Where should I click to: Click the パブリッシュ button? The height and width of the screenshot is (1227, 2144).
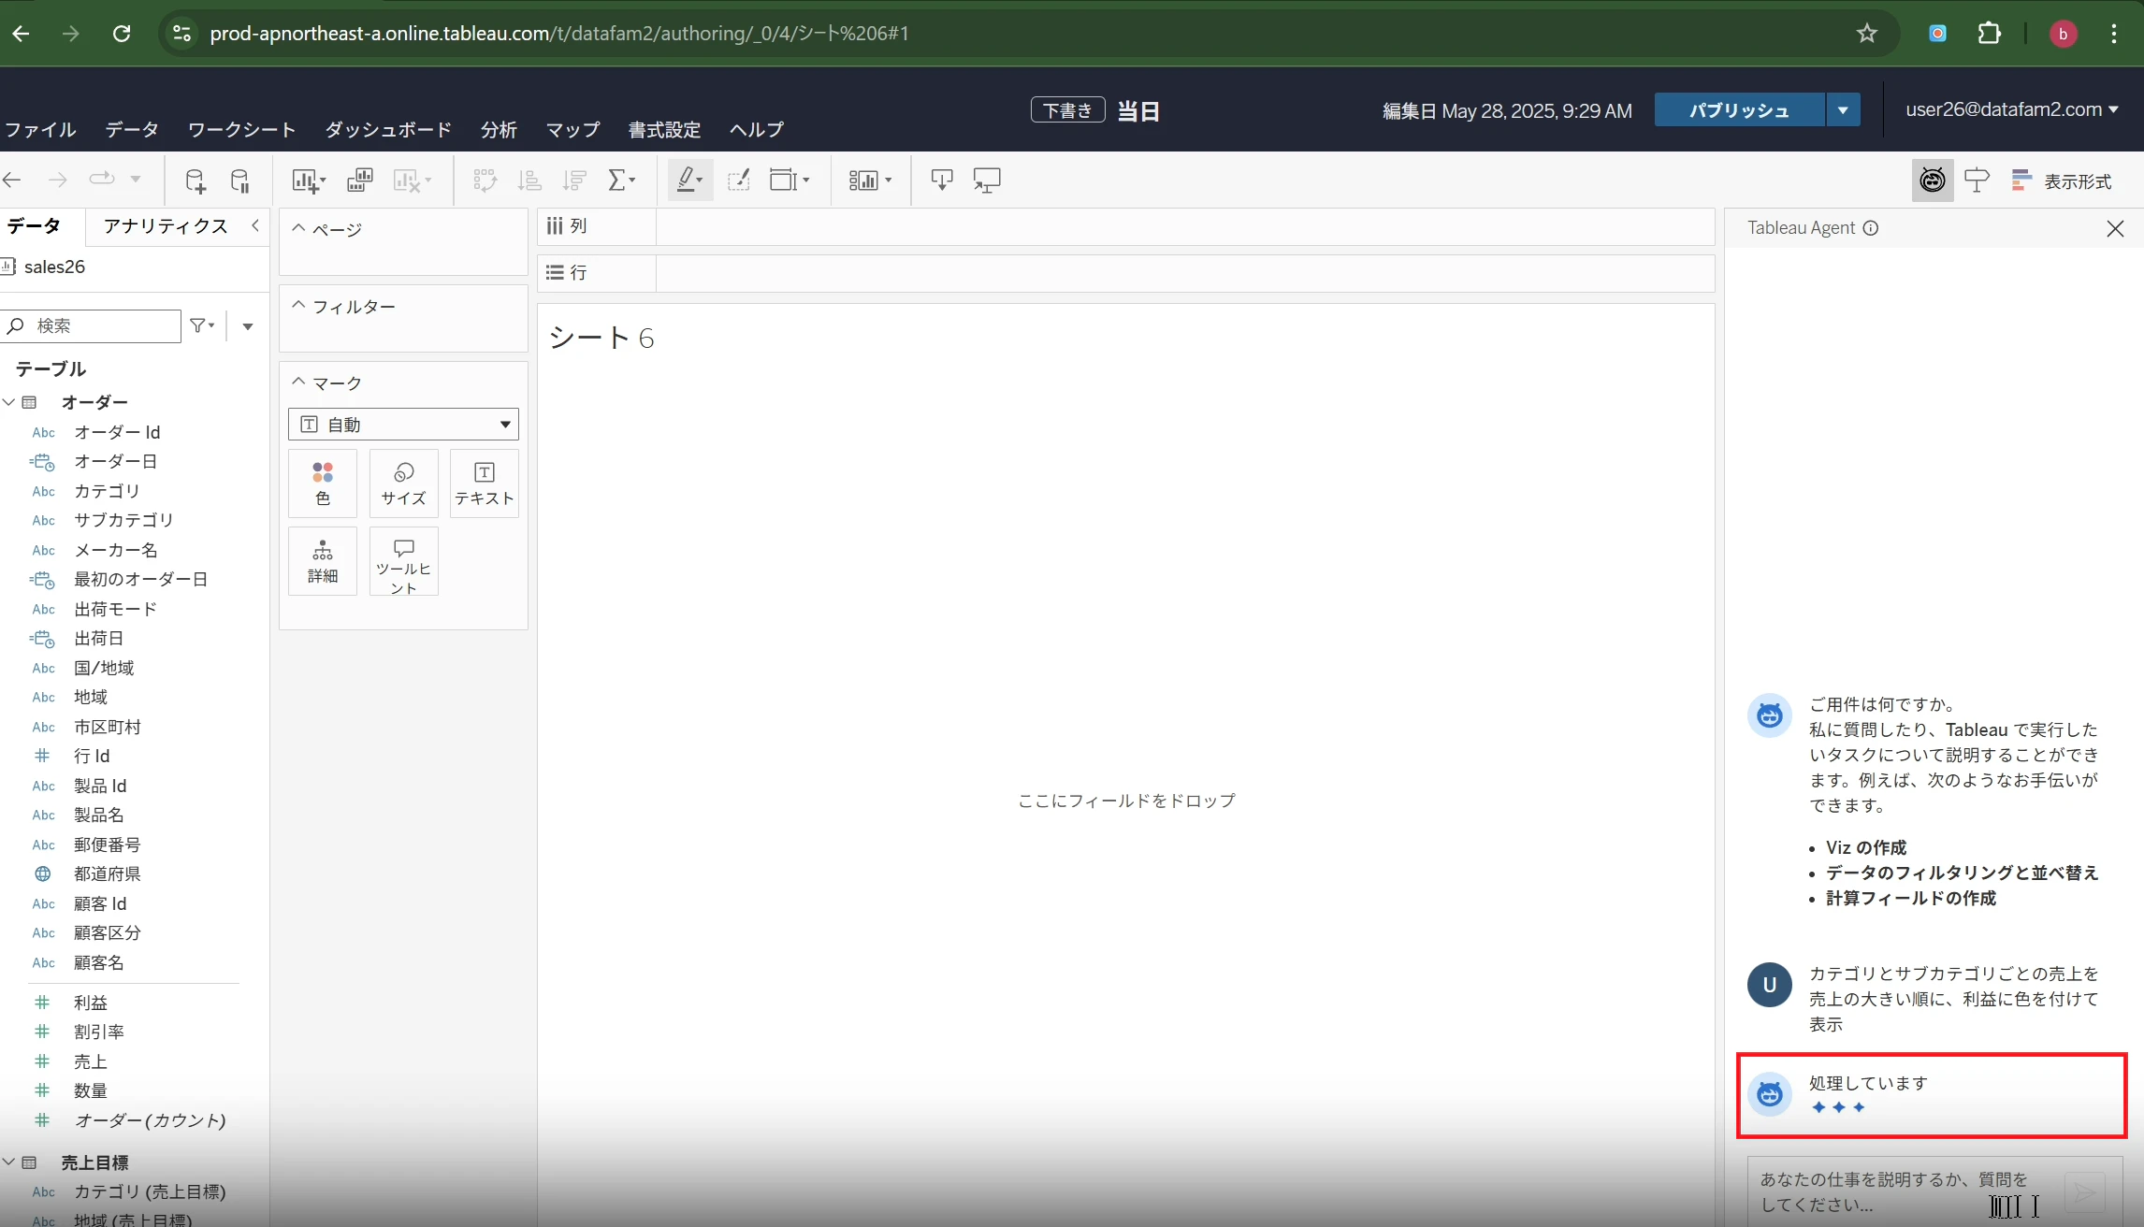[1739, 110]
